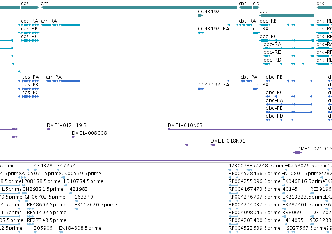Select EST RP004167473.5prime
This screenshot has width=332, height=234.
coord(234,193)
